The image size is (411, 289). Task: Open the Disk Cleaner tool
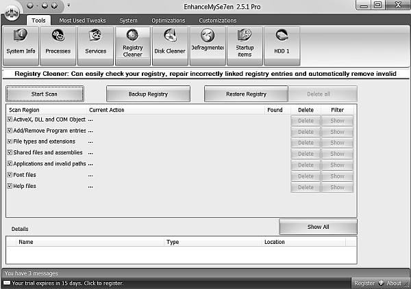tap(170, 46)
